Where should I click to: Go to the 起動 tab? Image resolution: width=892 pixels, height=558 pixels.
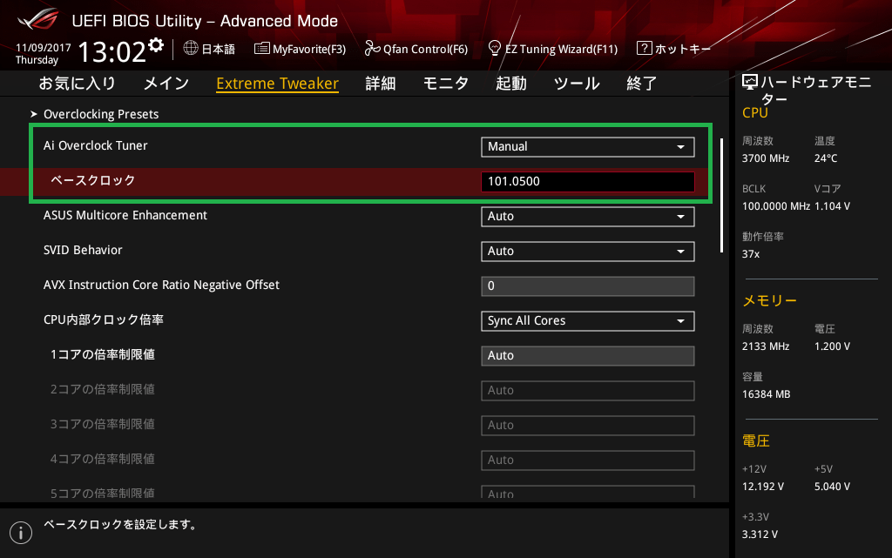pyautogui.click(x=510, y=84)
